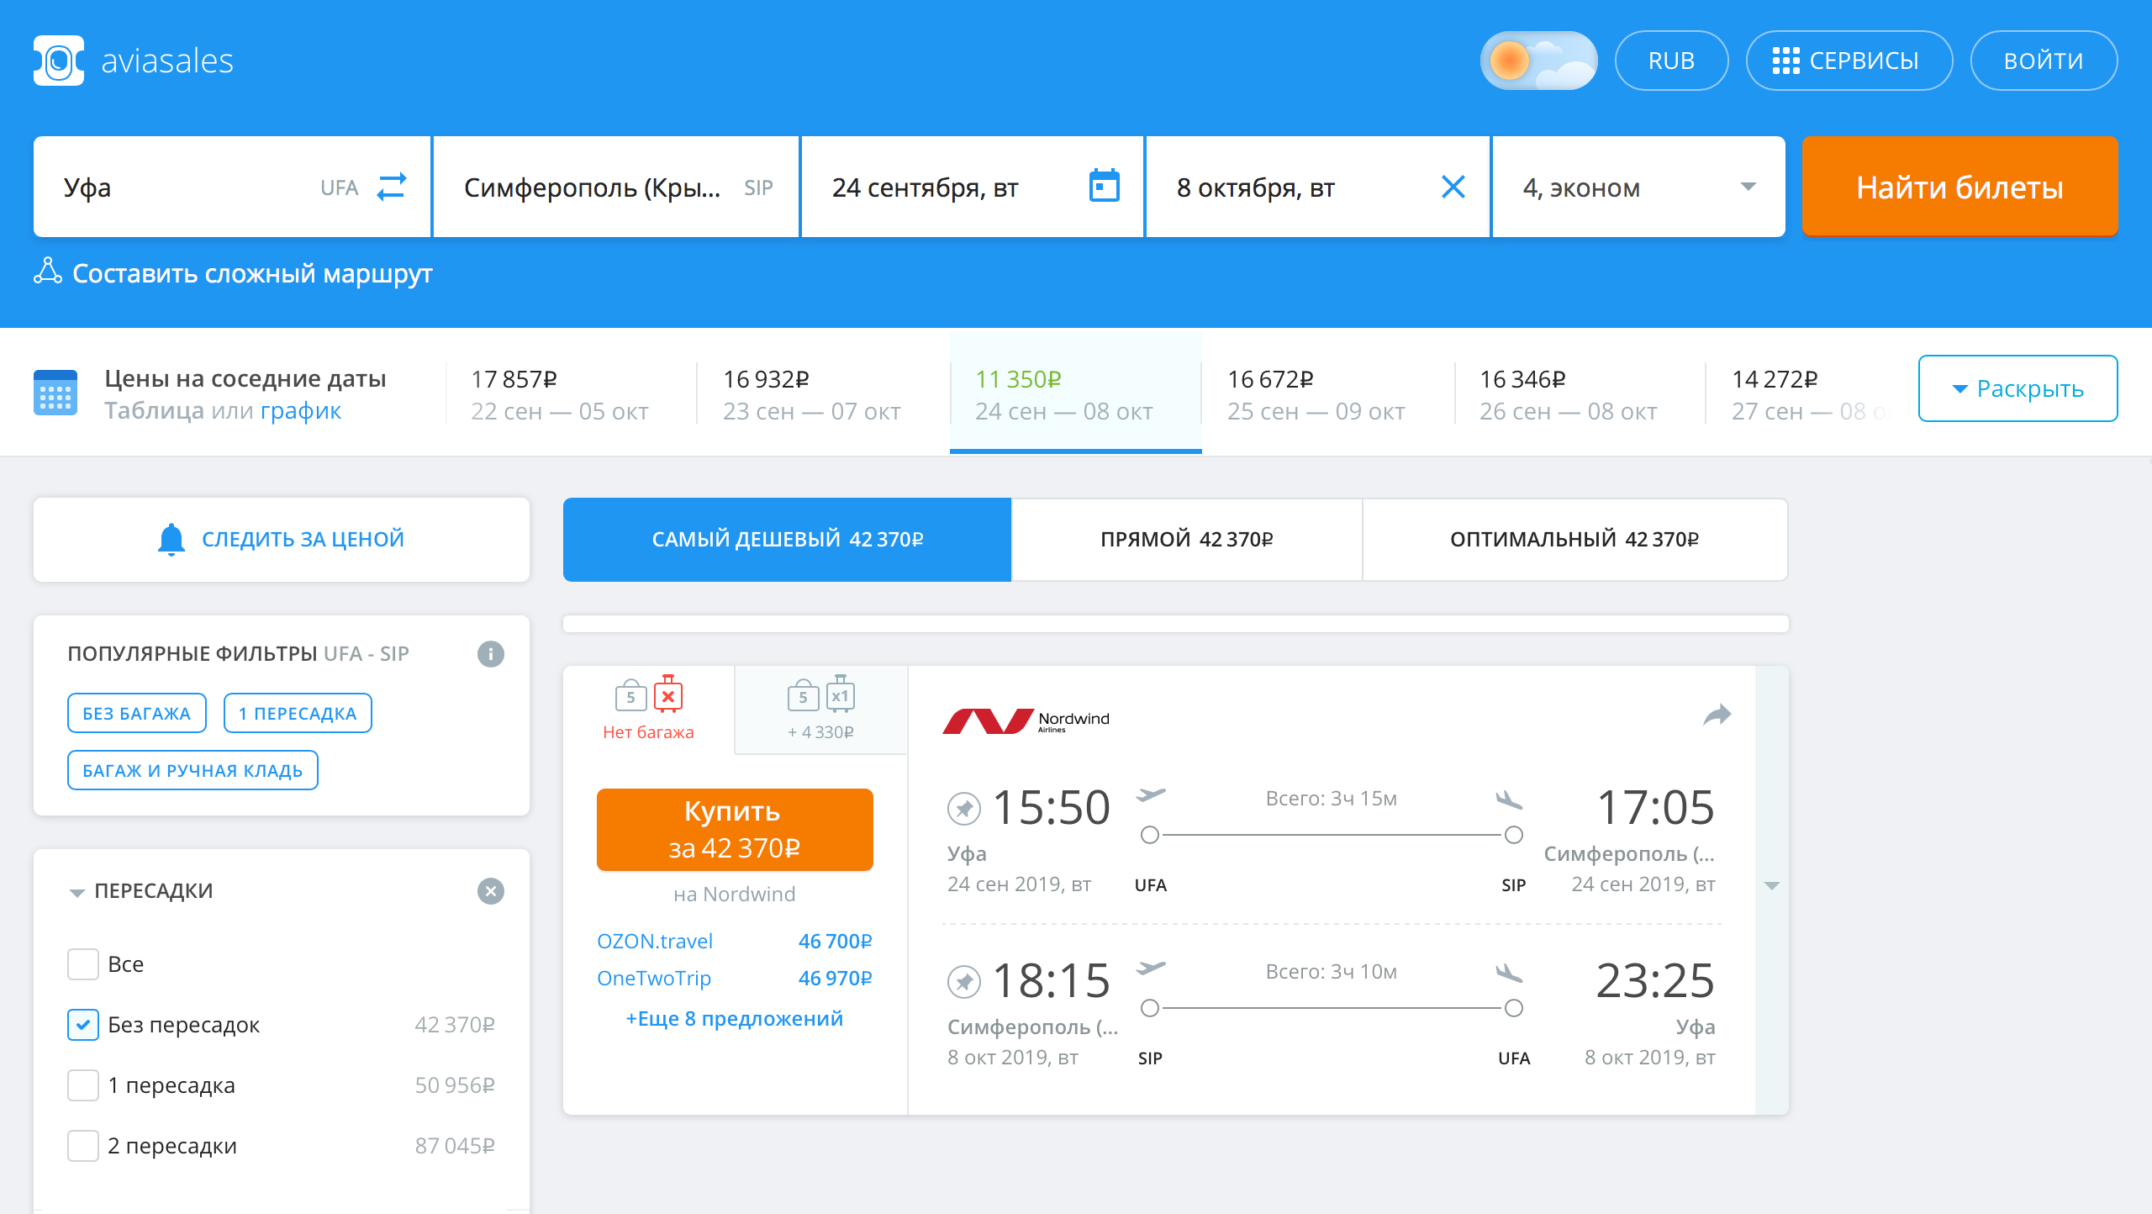Viewport: 2152px width, 1214px height.
Task: Apply 1 пересадка quick filter
Action: click(298, 713)
